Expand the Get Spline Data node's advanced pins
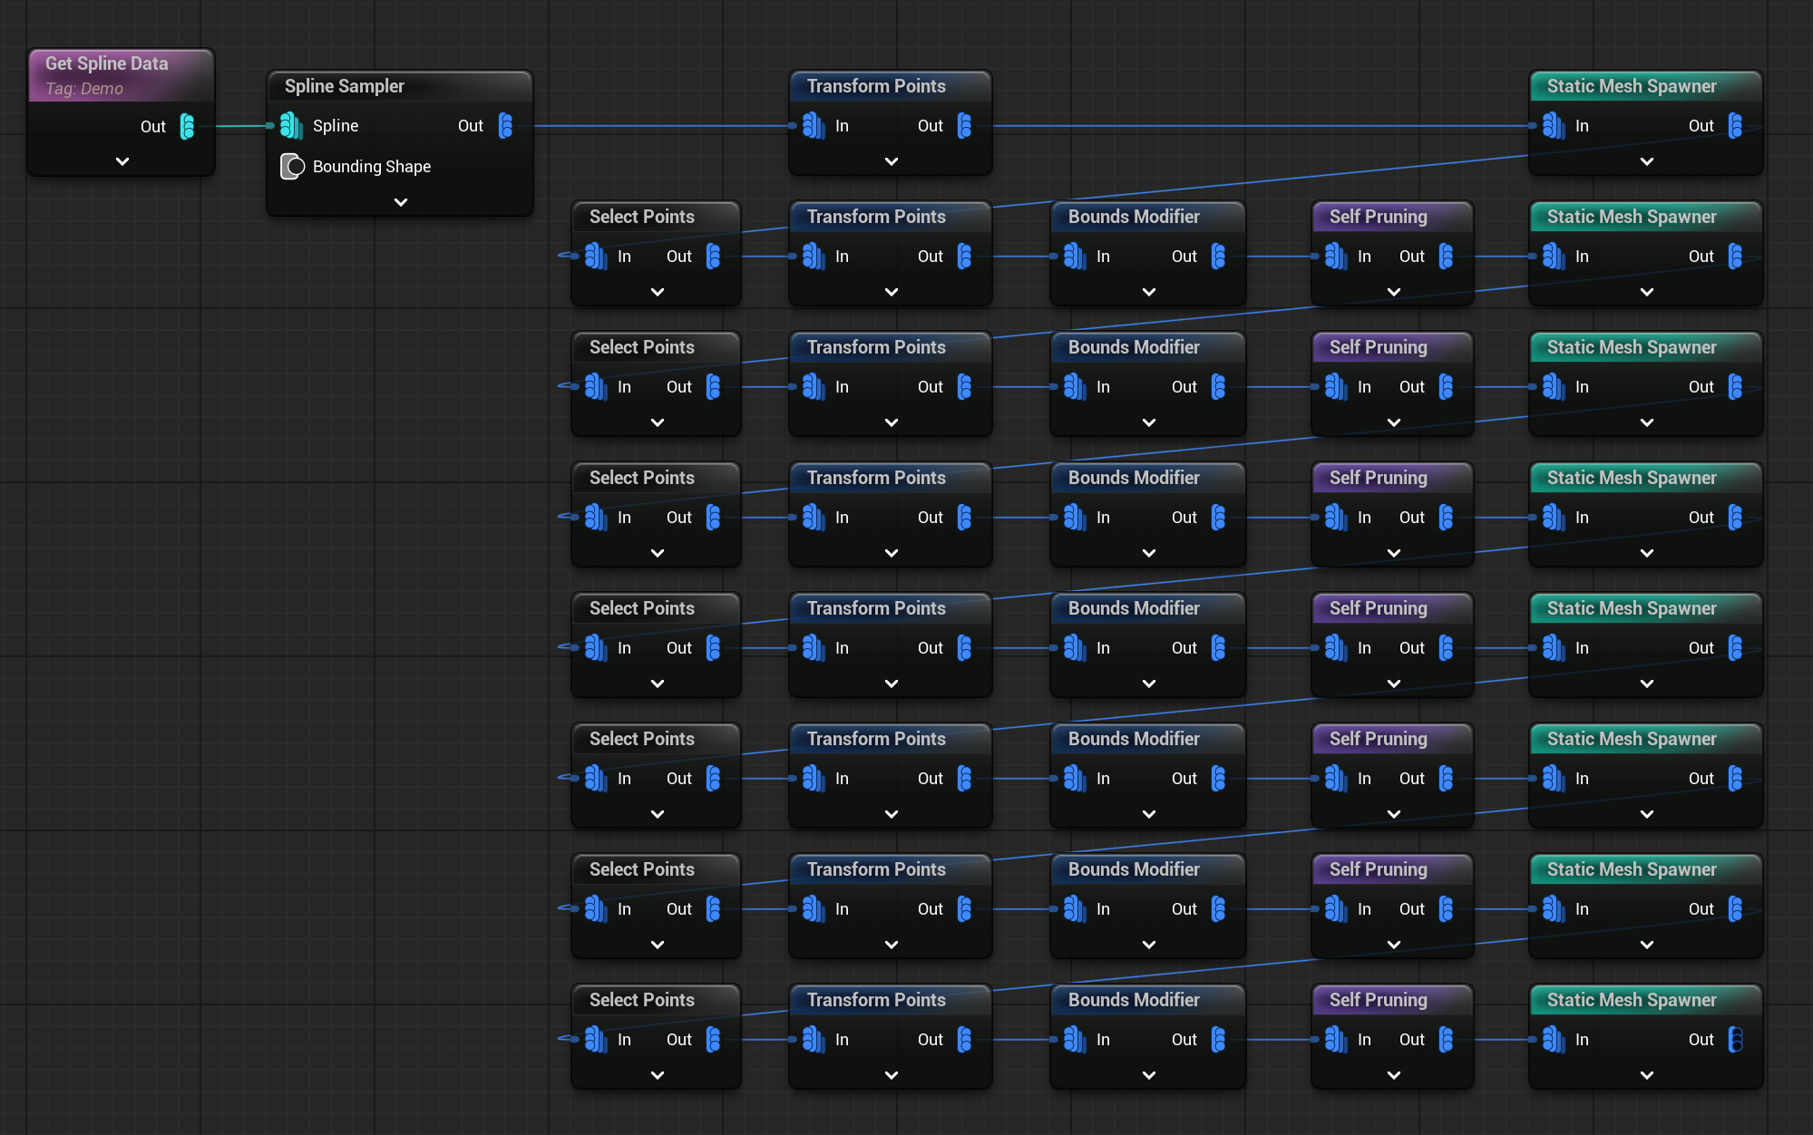The image size is (1813, 1135). point(122,161)
